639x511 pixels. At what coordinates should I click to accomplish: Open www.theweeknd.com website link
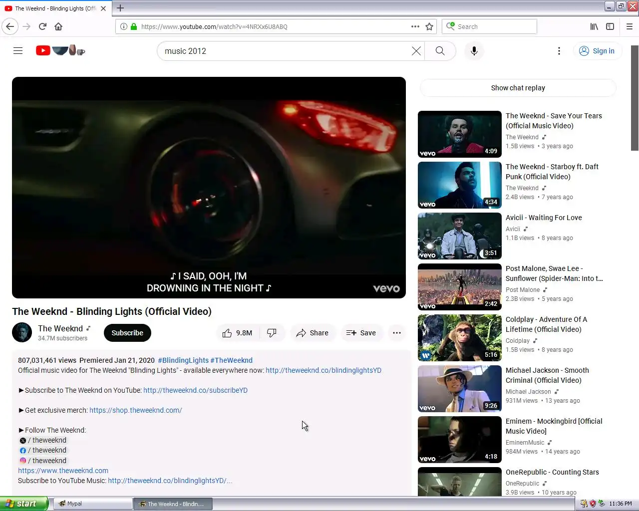63,471
